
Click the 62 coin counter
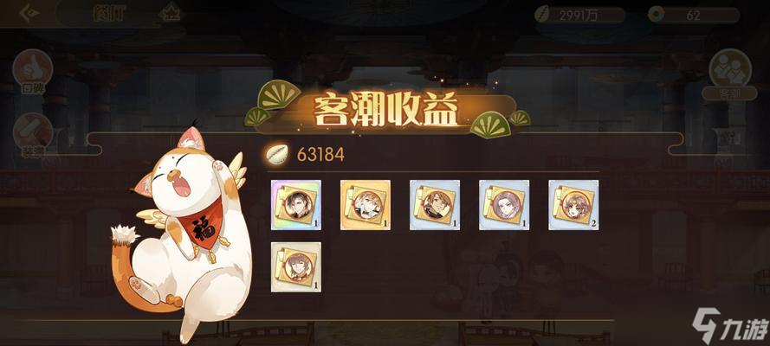point(694,16)
